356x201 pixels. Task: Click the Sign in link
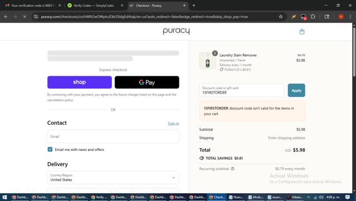coord(173,124)
